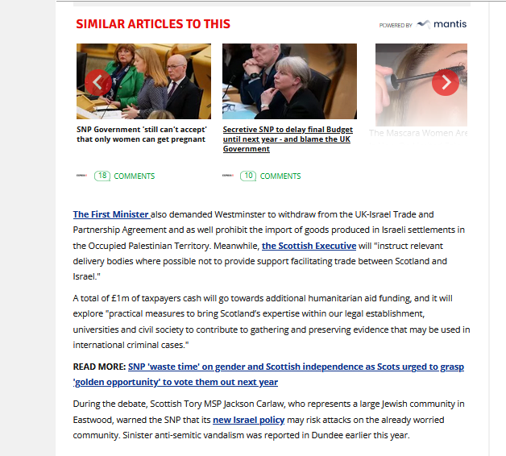
Task: Open the Secretive SNP Budget article thumbnail
Action: 289,81
